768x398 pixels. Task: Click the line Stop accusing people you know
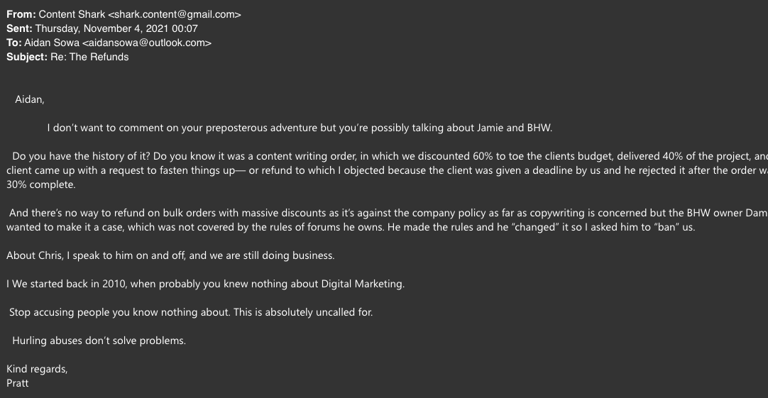[x=191, y=313]
